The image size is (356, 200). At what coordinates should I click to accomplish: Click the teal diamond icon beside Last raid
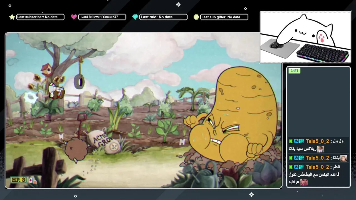135,17
